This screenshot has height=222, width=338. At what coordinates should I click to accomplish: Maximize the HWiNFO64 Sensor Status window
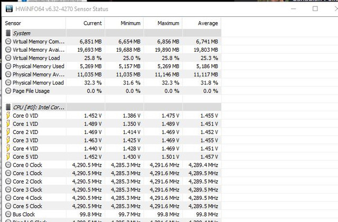pos(315,8)
